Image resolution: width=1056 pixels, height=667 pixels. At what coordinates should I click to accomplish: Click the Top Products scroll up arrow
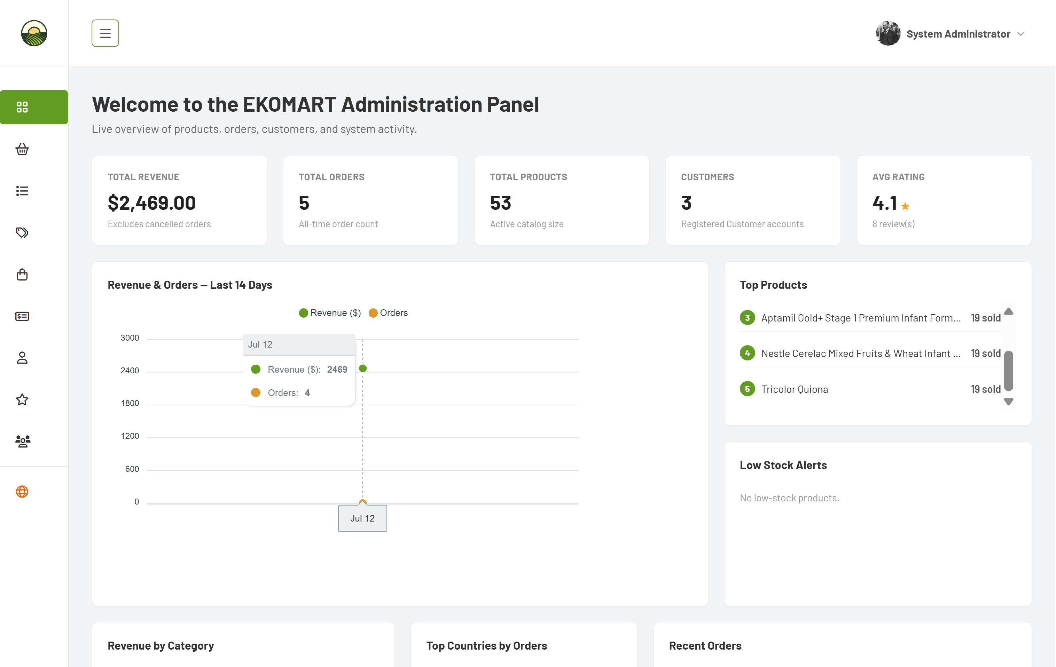click(1008, 311)
